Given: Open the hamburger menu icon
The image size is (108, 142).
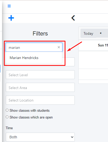Looking at the screenshot, I should coord(9,6).
